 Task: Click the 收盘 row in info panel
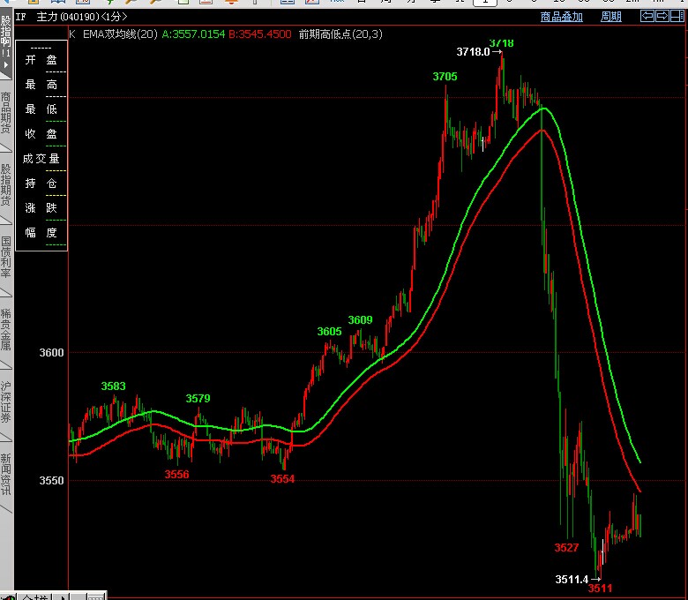pos(41,134)
